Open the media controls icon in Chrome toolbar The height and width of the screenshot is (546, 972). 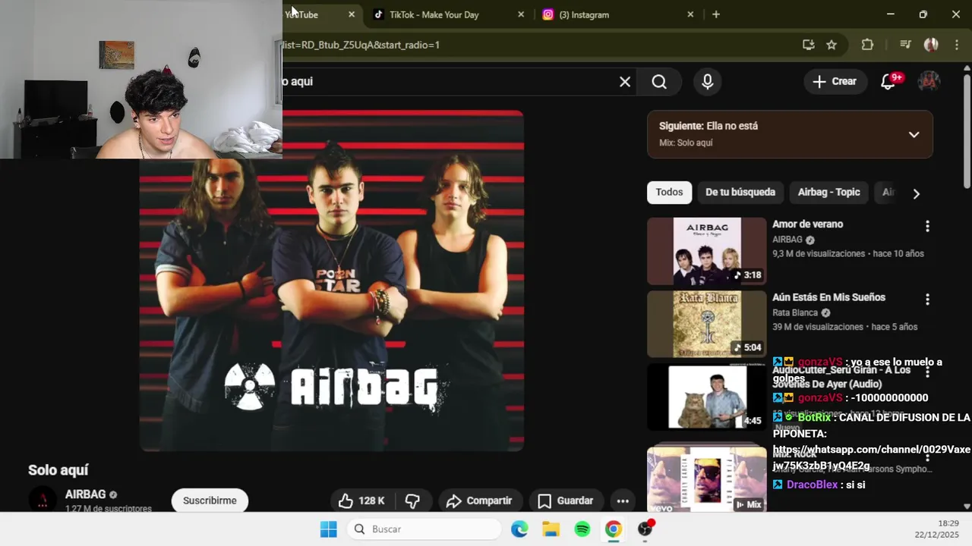point(905,45)
